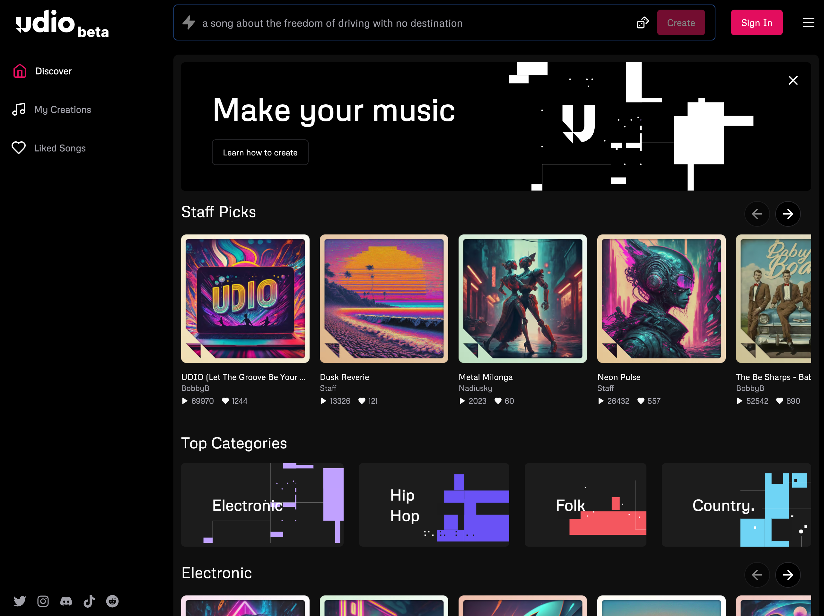This screenshot has width=824, height=616.
Task: Show next Electronic section songs
Action: point(787,575)
